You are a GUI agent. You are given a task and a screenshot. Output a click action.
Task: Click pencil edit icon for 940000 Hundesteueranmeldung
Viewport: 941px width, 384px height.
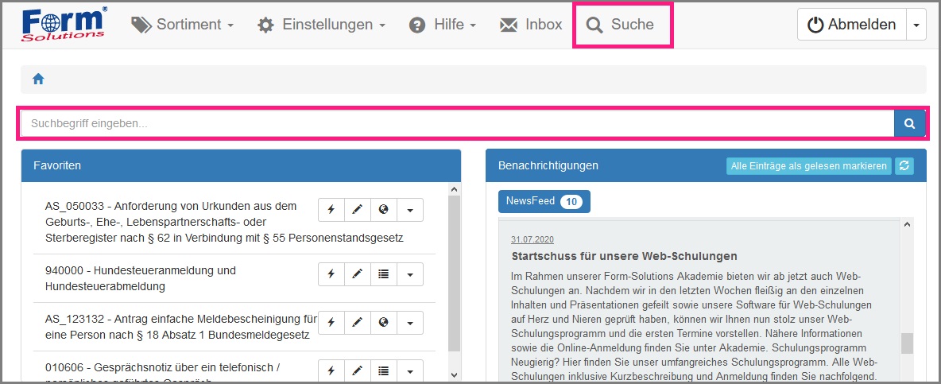(x=357, y=274)
